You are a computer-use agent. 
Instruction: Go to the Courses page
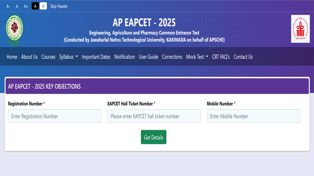[x=48, y=57]
